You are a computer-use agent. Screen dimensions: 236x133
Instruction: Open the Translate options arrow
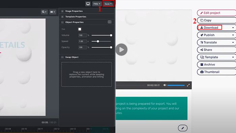tap(233, 43)
